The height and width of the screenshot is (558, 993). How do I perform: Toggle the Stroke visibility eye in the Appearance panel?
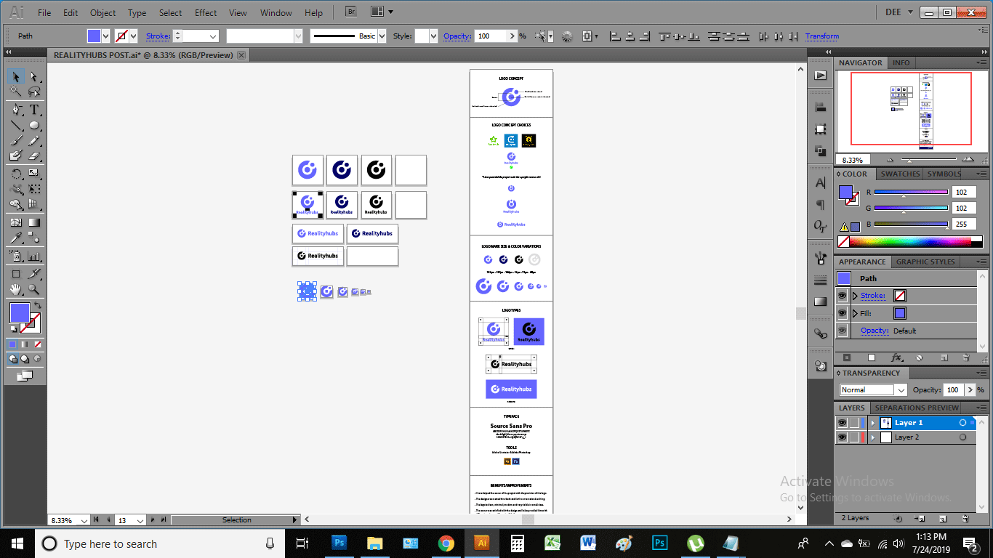(x=843, y=296)
